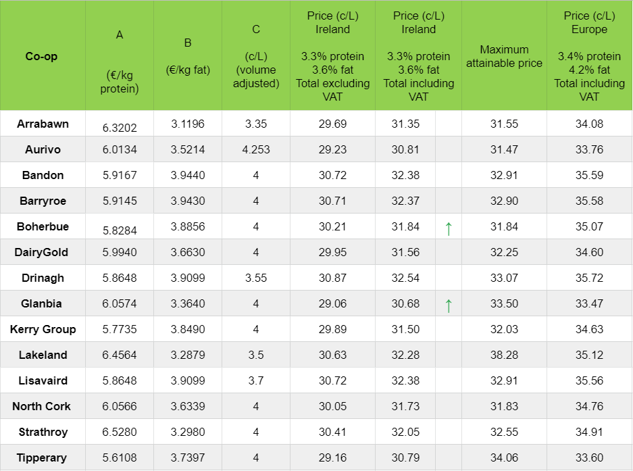Click Ireland price excluding VAT header

[332, 56]
